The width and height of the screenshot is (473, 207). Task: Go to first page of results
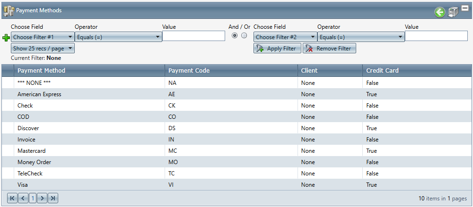(x=12, y=198)
